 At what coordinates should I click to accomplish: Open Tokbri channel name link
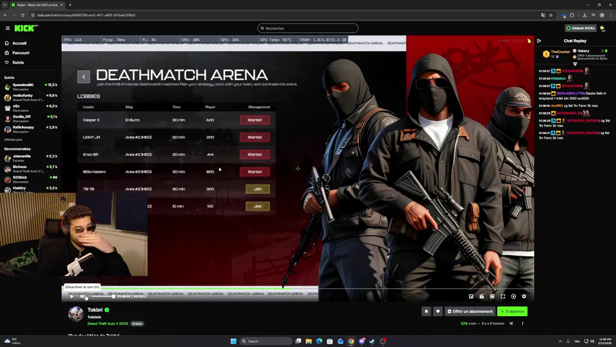click(95, 310)
